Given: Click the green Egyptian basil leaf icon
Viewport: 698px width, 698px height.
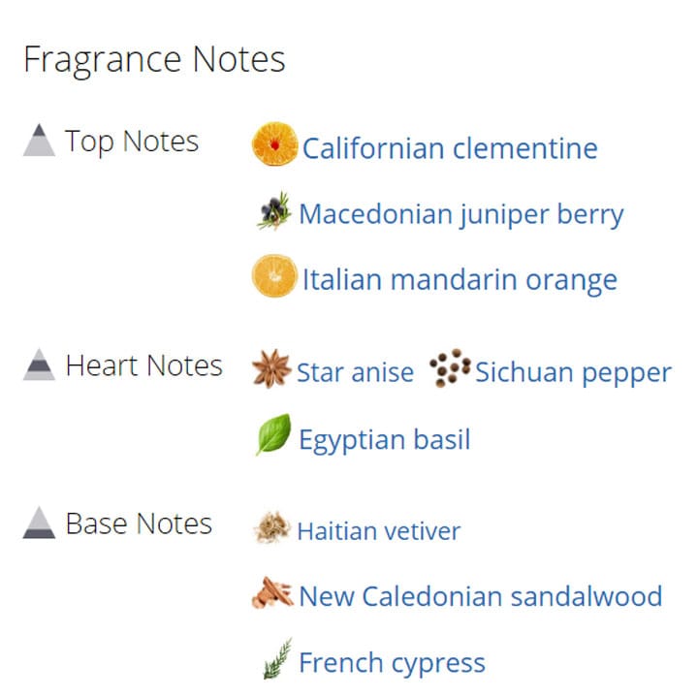Looking at the screenshot, I should click(x=272, y=436).
